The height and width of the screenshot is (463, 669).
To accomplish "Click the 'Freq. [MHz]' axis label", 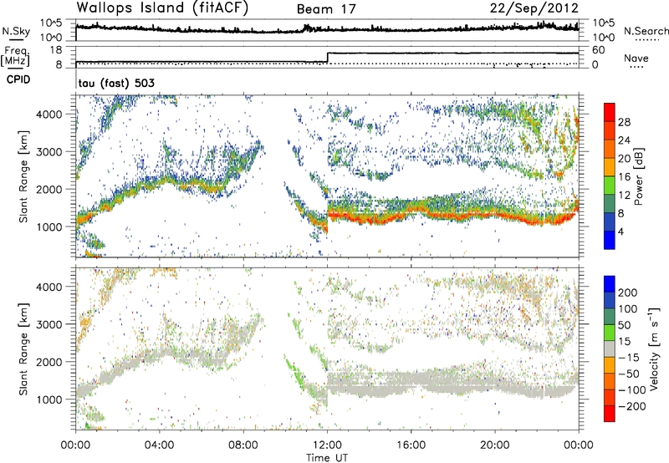I will pyautogui.click(x=16, y=56).
